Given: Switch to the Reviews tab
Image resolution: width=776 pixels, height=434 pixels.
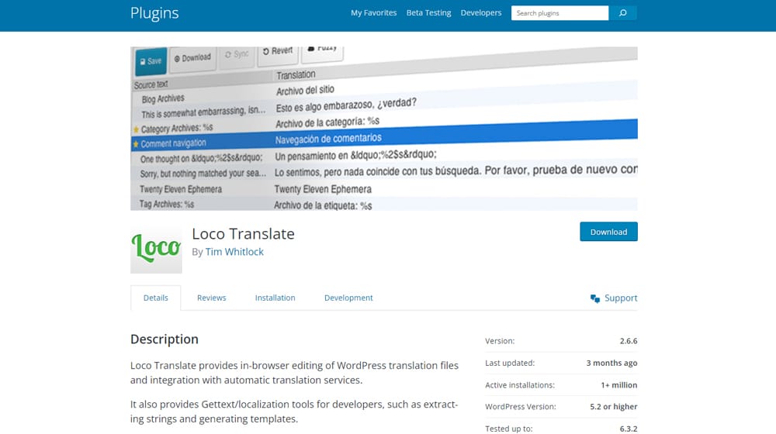Looking at the screenshot, I should [211, 298].
